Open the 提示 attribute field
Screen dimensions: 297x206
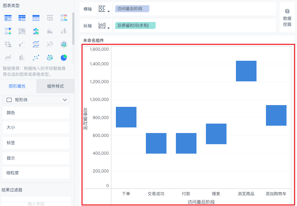pos(36,158)
